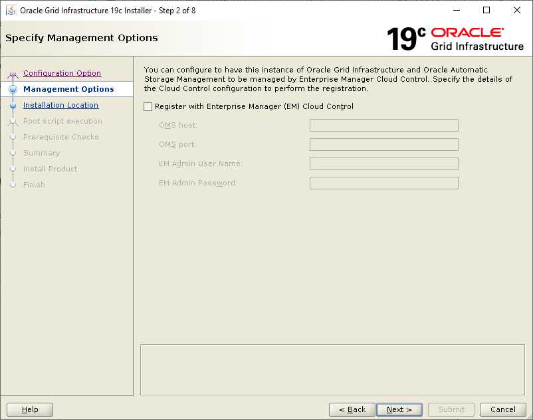
Task: Click the Management Options step bullet icon
Action: (x=13, y=89)
